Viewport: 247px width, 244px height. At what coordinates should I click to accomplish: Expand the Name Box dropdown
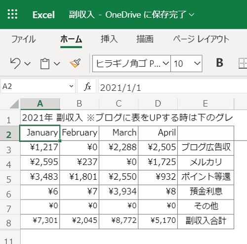pyautogui.click(x=71, y=86)
